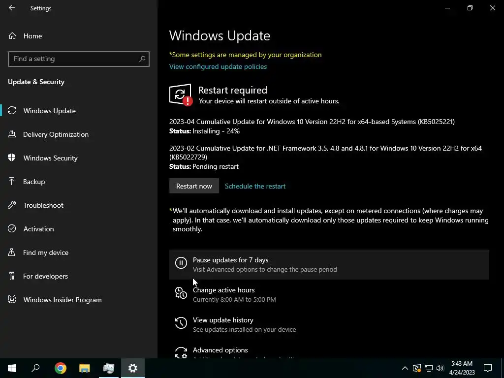Image resolution: width=504 pixels, height=378 pixels.
Task: Open View configured update policies link
Action: tap(218, 66)
